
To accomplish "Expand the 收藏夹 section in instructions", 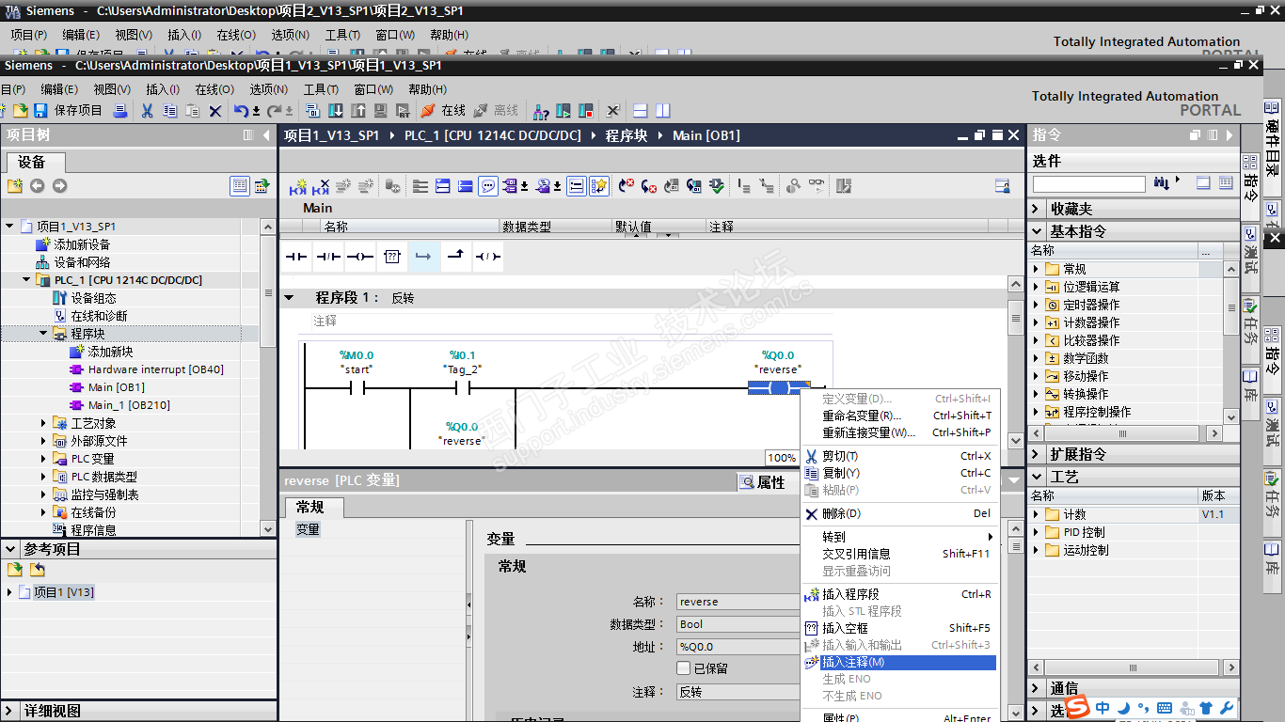I will tap(1037, 209).
